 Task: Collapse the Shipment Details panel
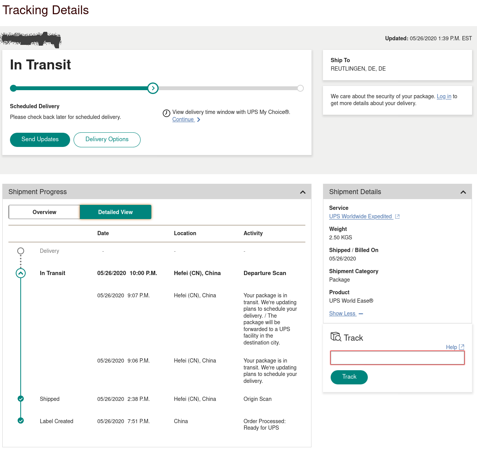tap(463, 191)
